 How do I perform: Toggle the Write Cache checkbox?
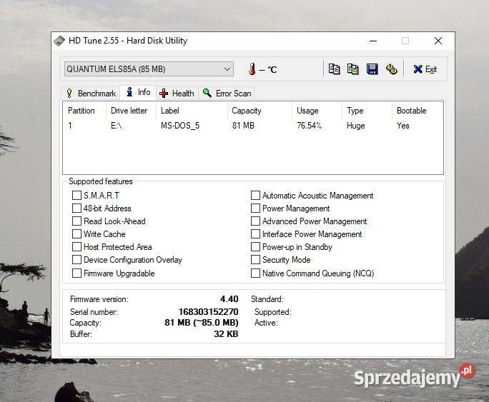76,234
